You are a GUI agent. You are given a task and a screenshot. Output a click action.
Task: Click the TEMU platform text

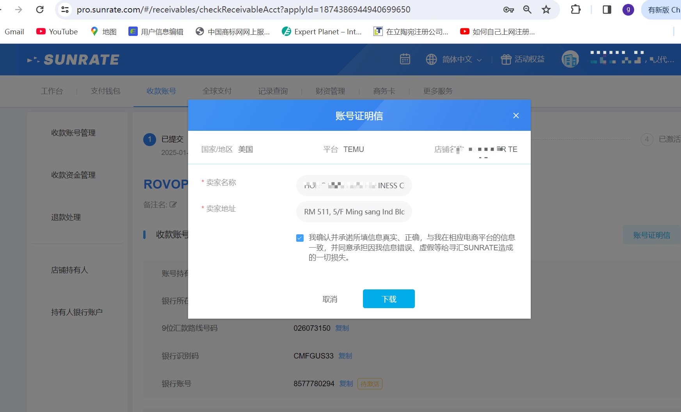tap(354, 149)
